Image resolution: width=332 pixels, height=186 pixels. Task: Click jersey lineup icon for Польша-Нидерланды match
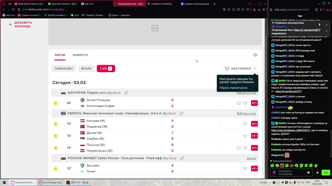[245, 148]
